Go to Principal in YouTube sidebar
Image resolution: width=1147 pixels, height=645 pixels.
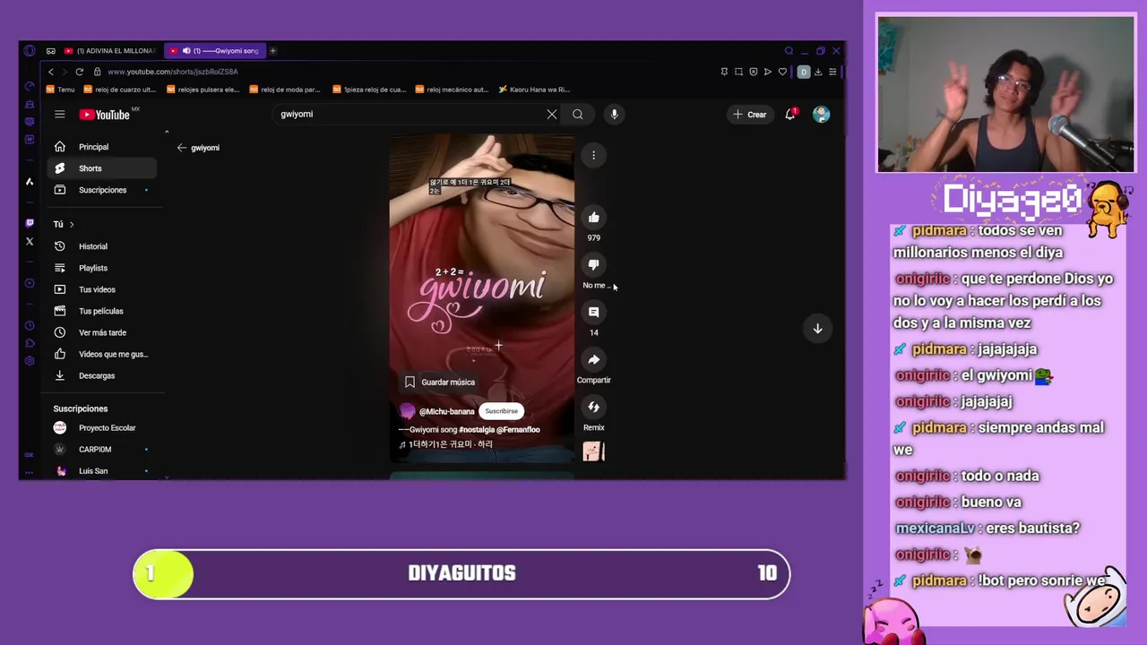(x=101, y=147)
